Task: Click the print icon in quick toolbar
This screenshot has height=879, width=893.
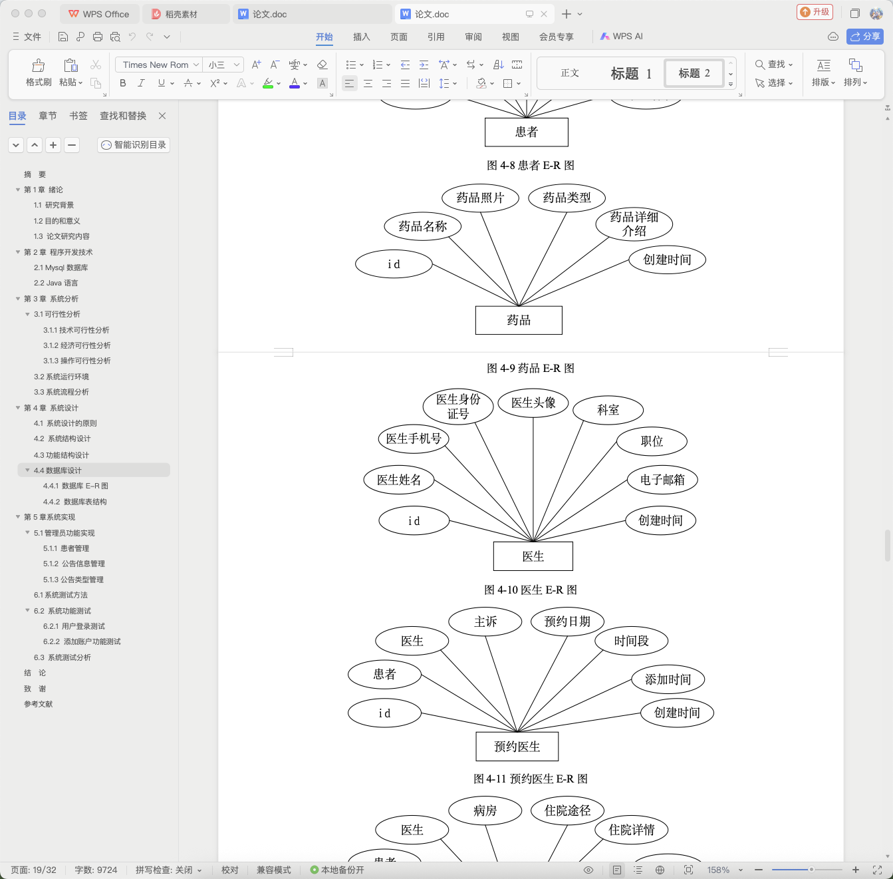Action: pos(98,37)
